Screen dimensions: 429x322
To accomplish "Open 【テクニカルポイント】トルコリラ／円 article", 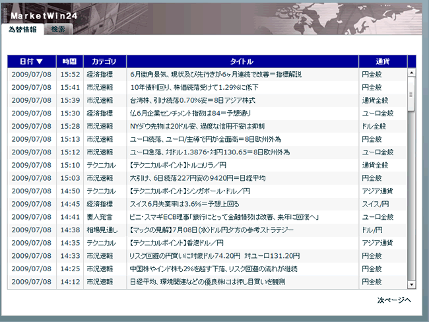I will (178, 165).
